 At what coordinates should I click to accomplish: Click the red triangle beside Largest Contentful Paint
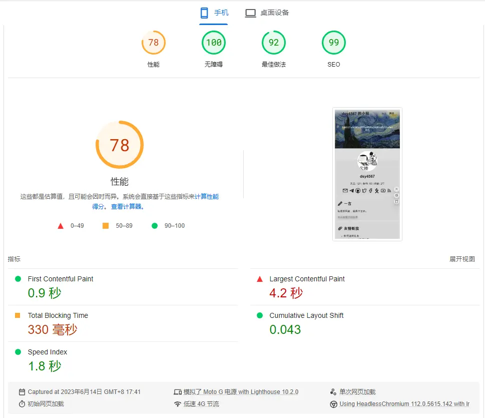click(x=259, y=279)
